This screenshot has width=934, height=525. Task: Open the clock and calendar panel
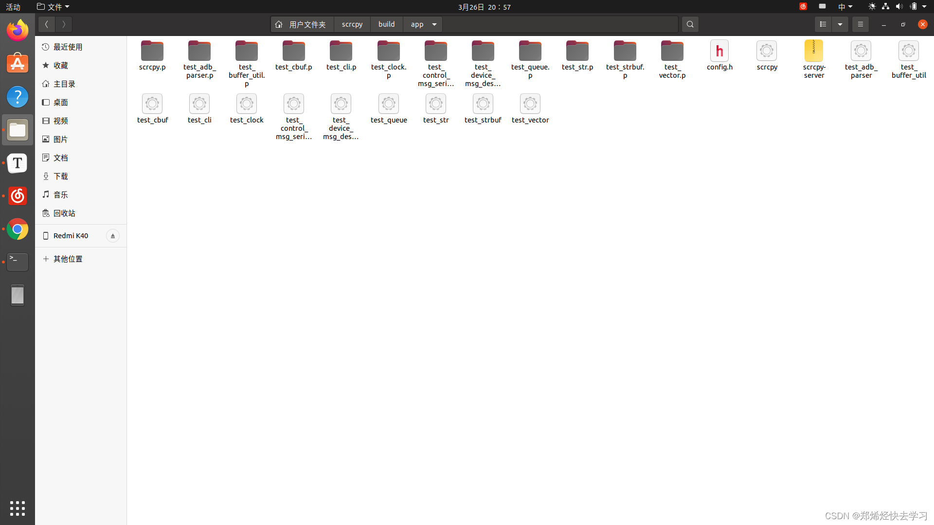485,7
